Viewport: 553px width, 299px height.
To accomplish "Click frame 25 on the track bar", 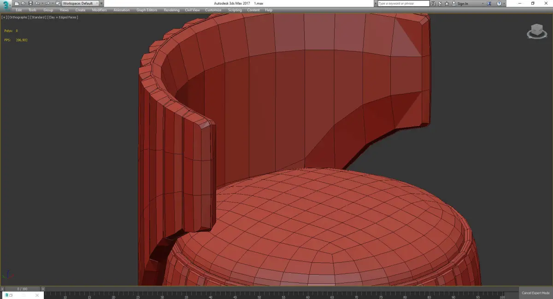I will [137, 295].
